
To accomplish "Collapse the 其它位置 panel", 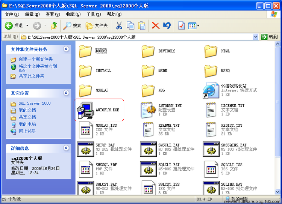I will click(66, 93).
